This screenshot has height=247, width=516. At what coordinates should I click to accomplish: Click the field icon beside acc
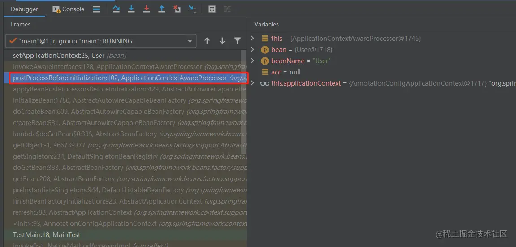265,72
